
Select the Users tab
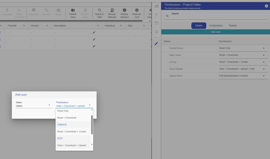click(x=199, y=26)
